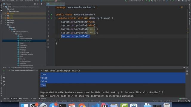Click the green run gutter arrow beside main method

click(51, 18)
